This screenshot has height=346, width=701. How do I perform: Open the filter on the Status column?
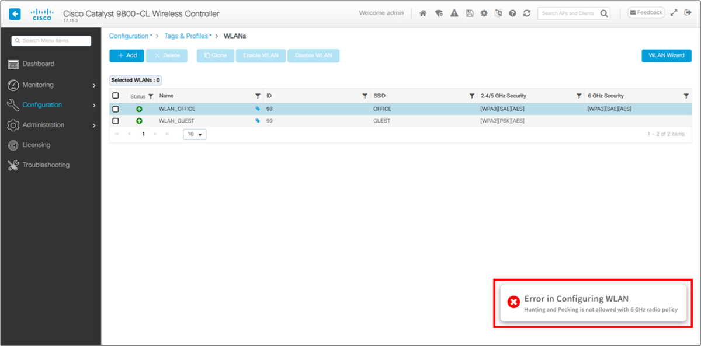[x=150, y=96]
